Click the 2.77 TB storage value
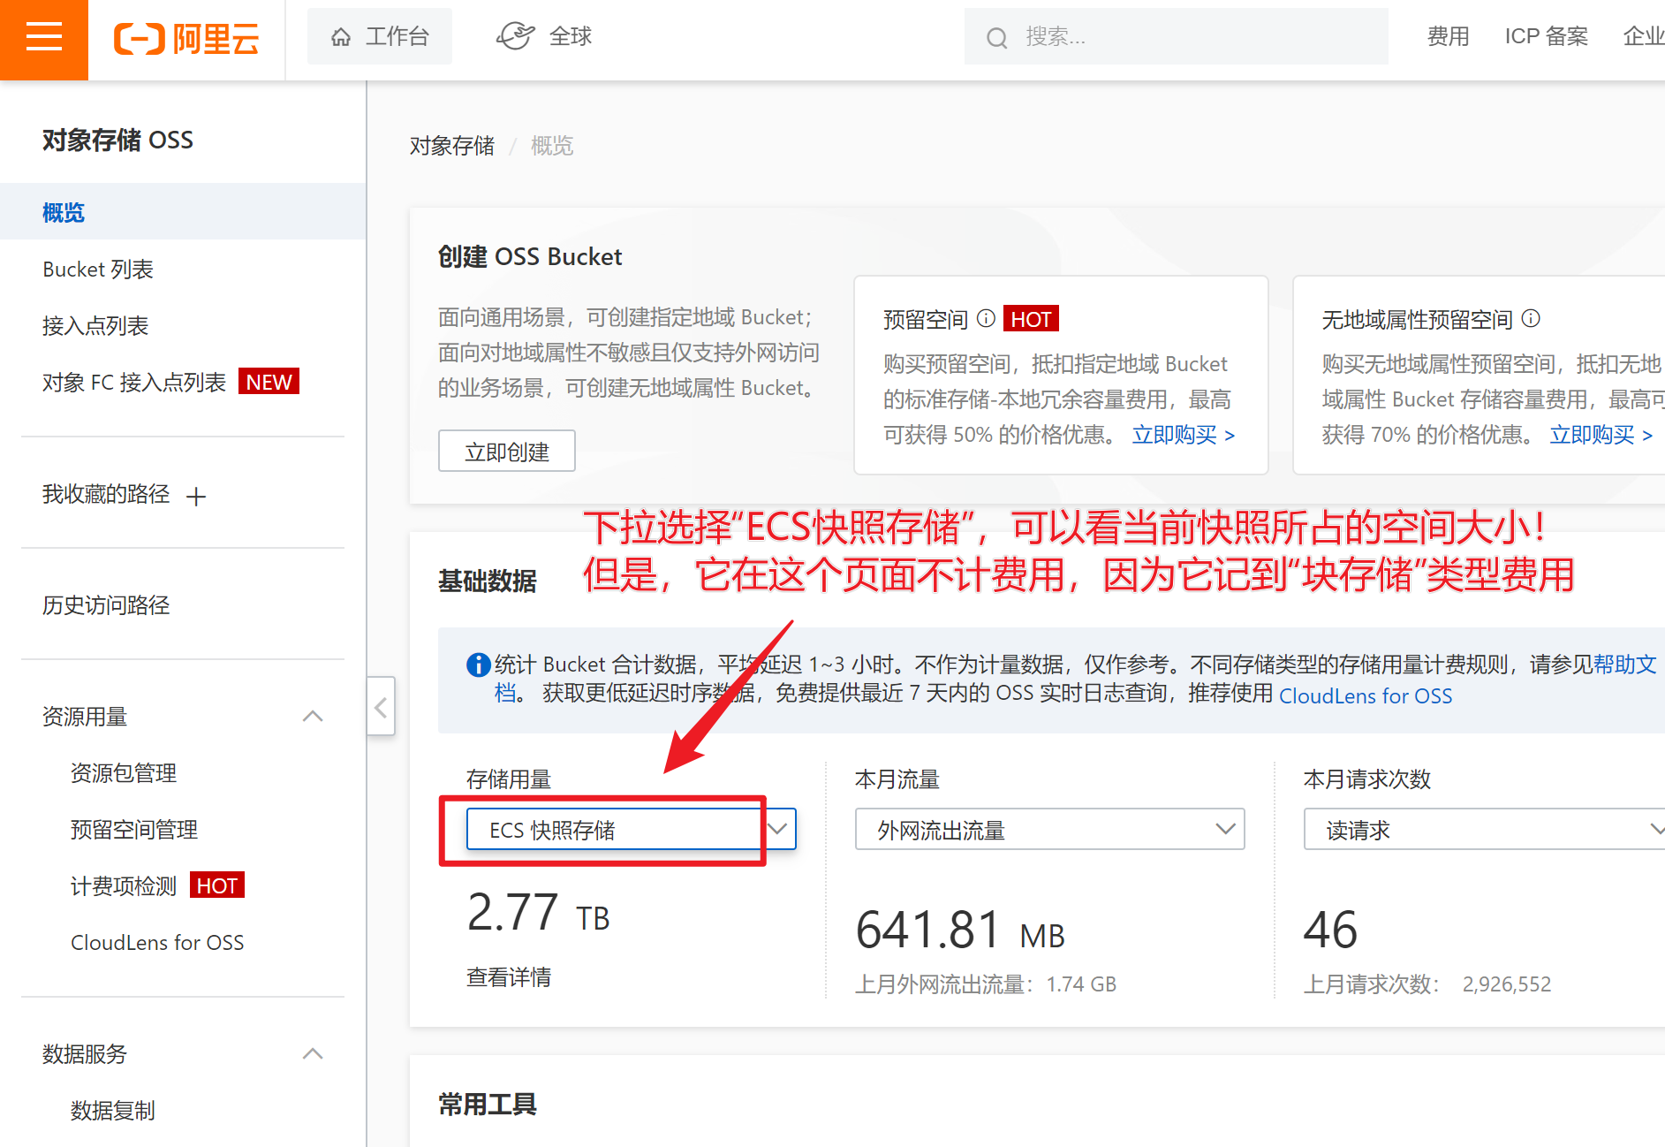The image size is (1665, 1147). point(539,913)
